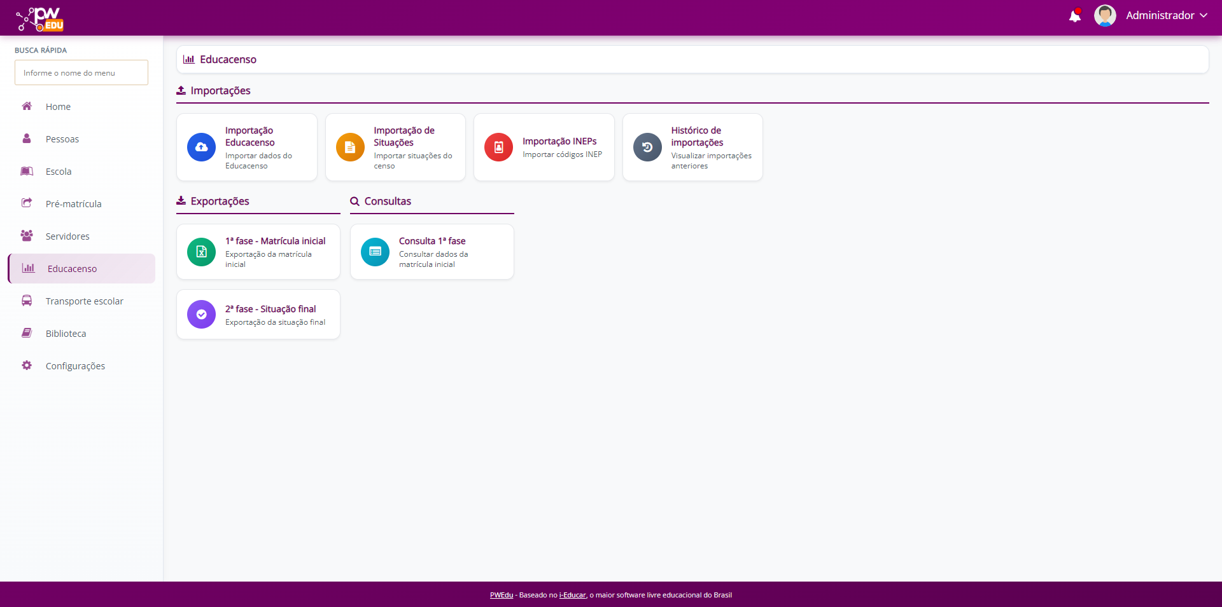Viewport: 1222px width, 607px height.
Task: Click the PWEdu footer link
Action: [501, 596]
